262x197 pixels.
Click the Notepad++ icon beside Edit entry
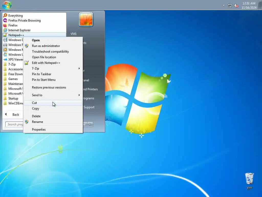(27, 63)
